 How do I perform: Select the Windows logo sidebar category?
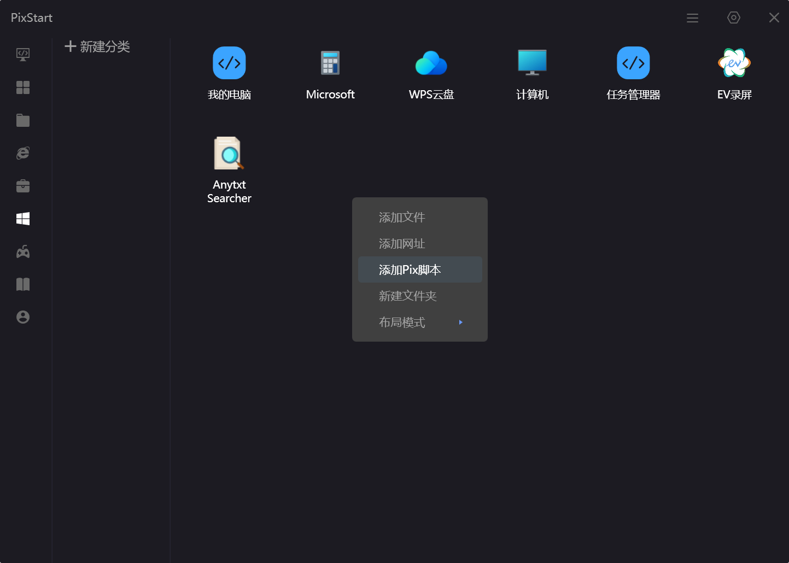23,219
